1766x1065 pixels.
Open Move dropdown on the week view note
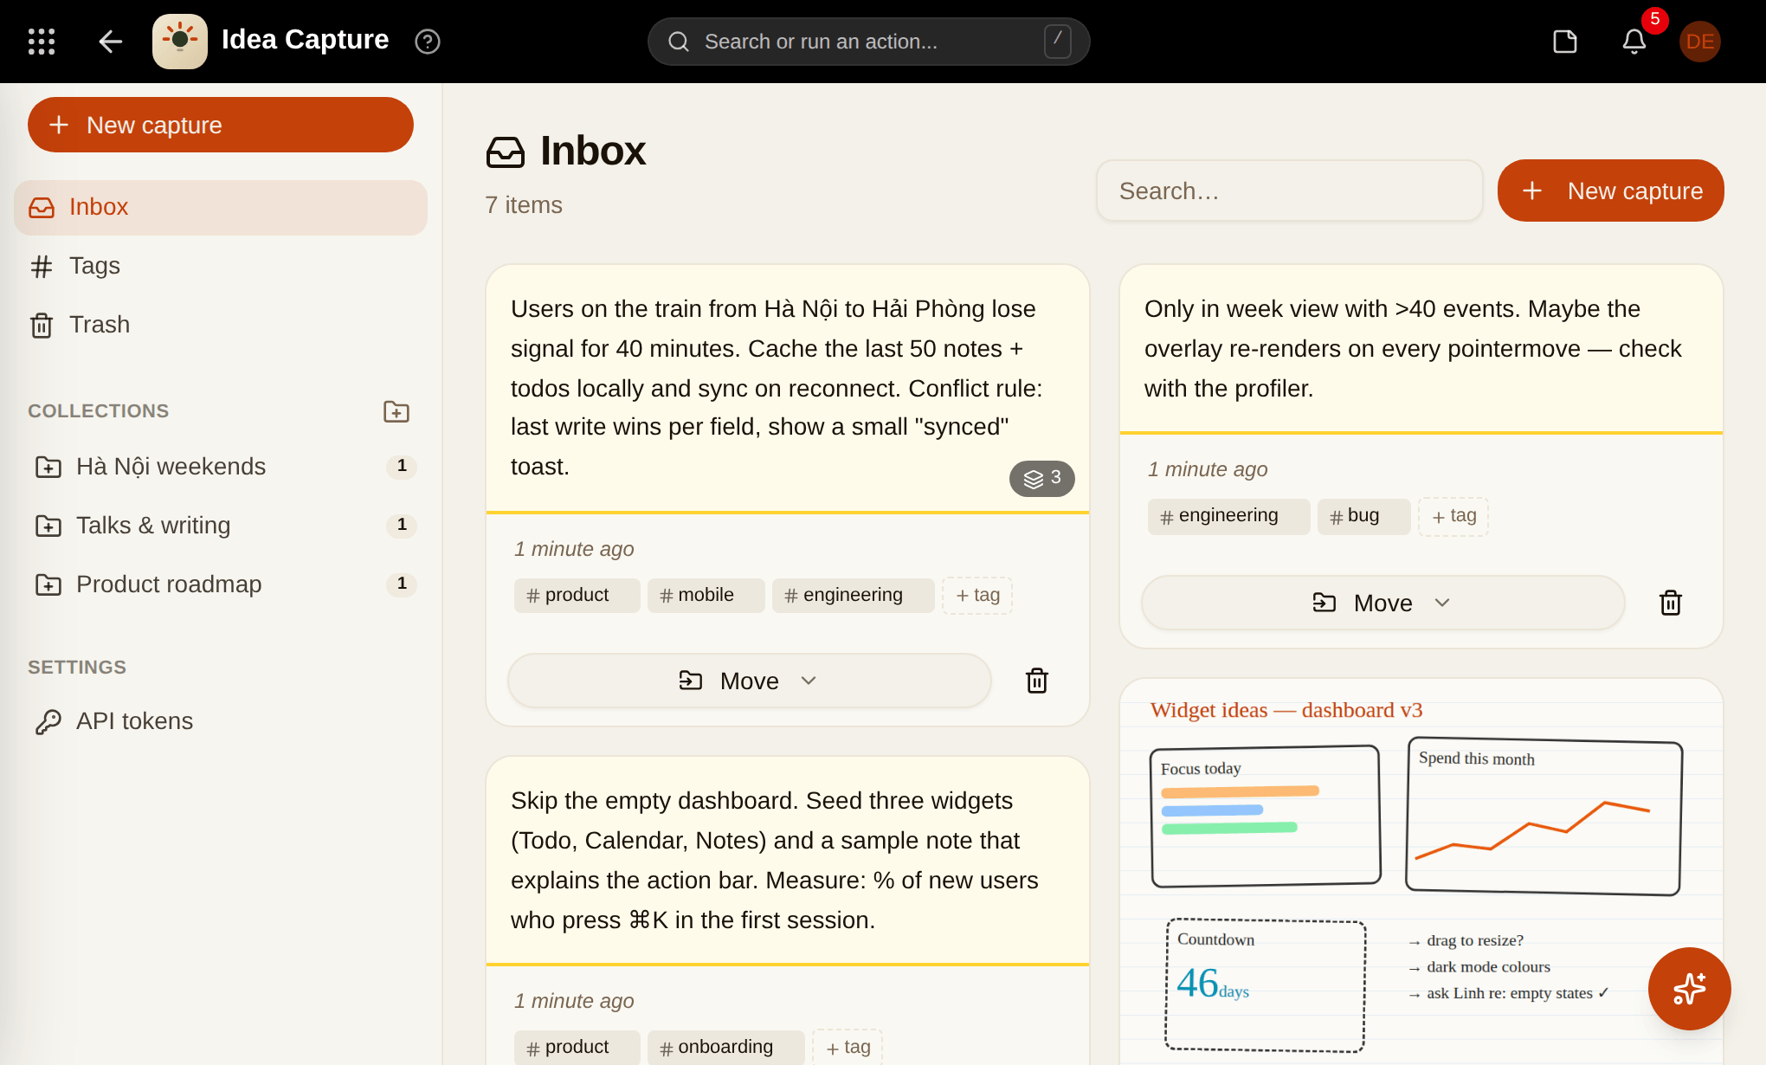point(1383,603)
